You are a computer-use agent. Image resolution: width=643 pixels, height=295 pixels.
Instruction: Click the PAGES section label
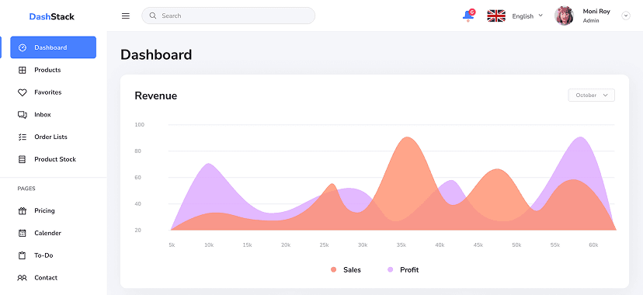(x=26, y=189)
